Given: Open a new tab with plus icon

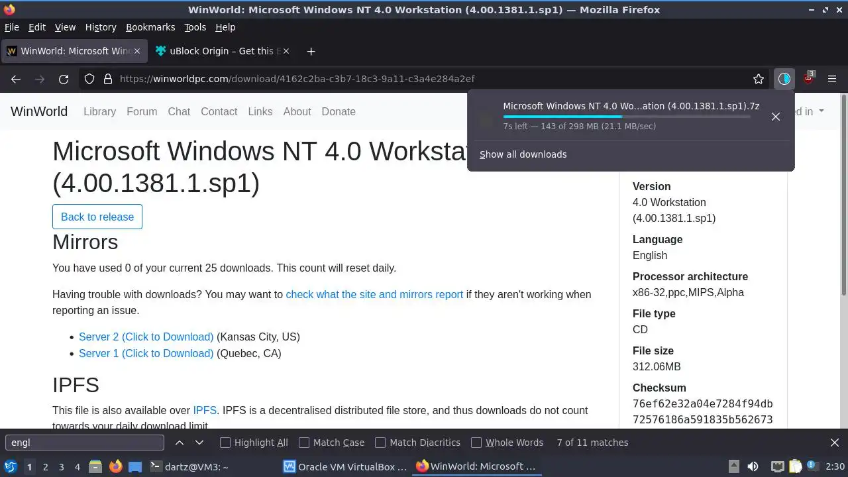Looking at the screenshot, I should (x=311, y=51).
